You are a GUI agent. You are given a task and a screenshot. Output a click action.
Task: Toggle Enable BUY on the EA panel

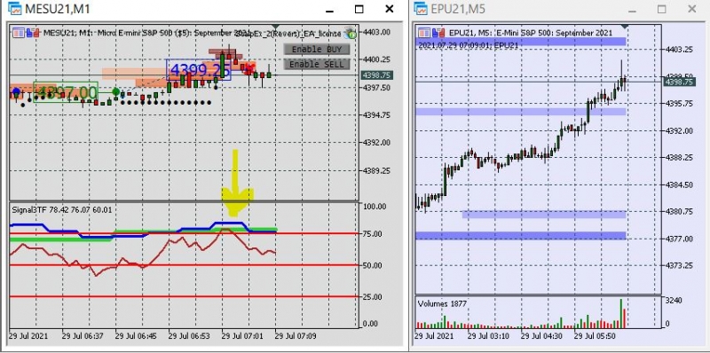click(x=317, y=50)
